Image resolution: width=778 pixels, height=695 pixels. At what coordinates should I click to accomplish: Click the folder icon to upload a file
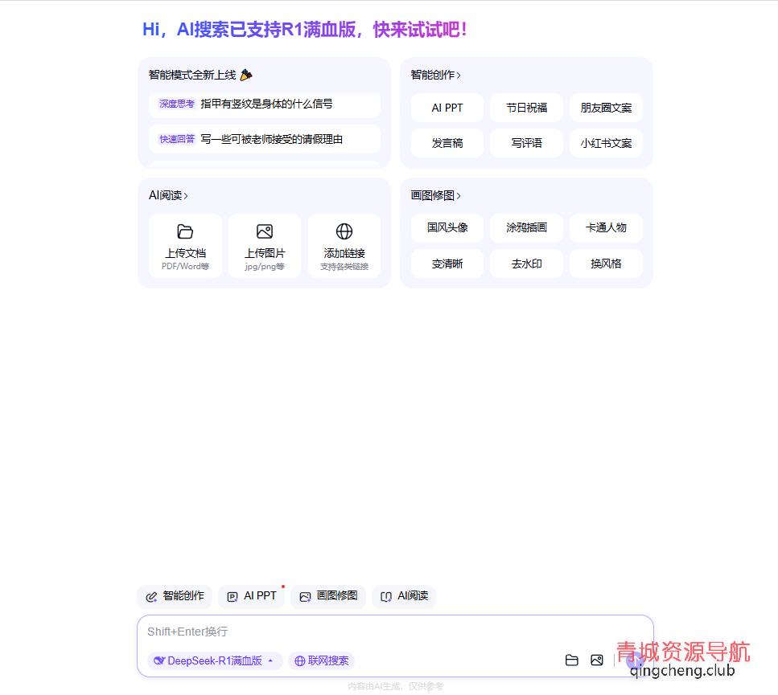(x=572, y=660)
